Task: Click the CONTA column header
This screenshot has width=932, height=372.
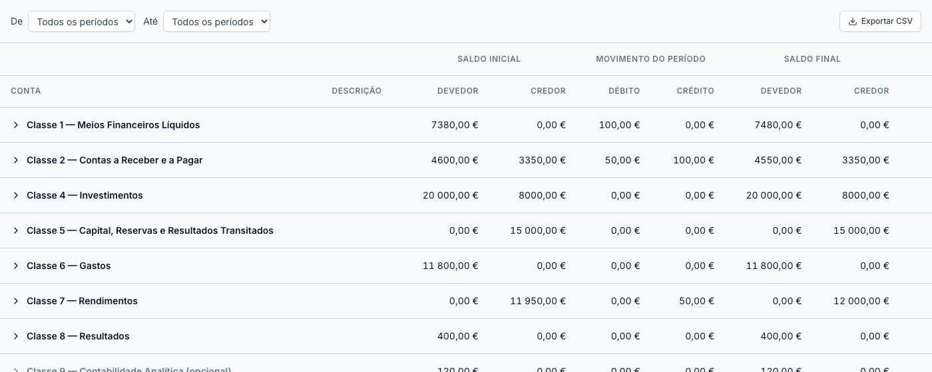Action: [x=26, y=91]
